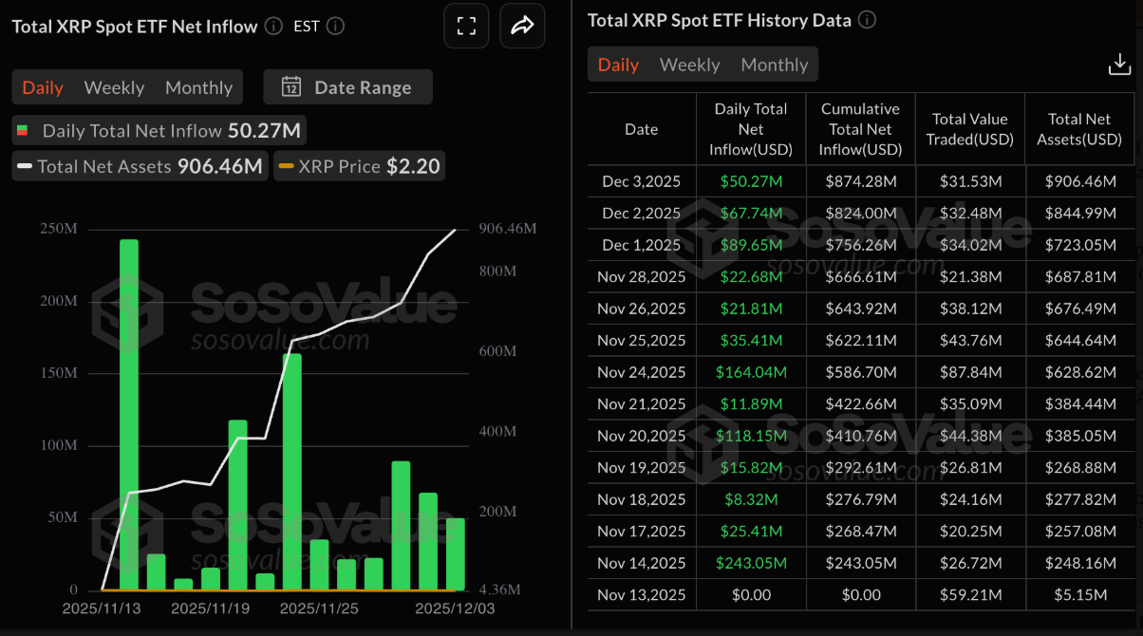Open the Date Range picker
This screenshot has width=1143, height=636.
click(x=347, y=87)
